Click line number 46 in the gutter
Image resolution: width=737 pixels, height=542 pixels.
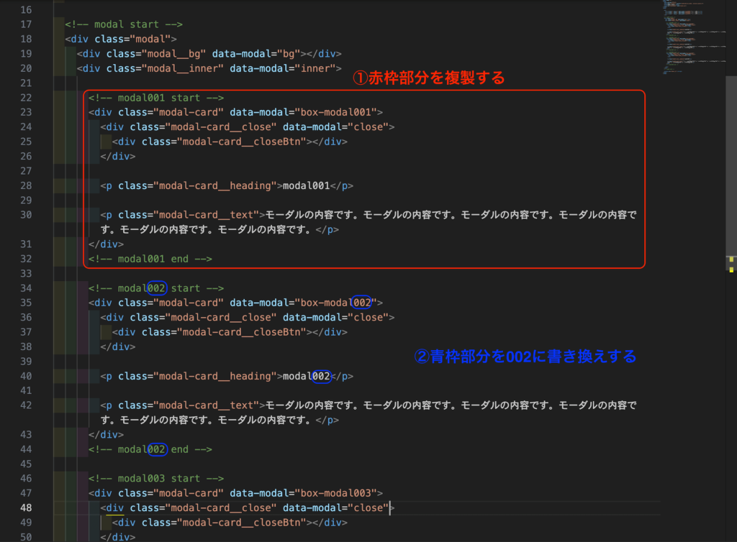pyautogui.click(x=26, y=479)
